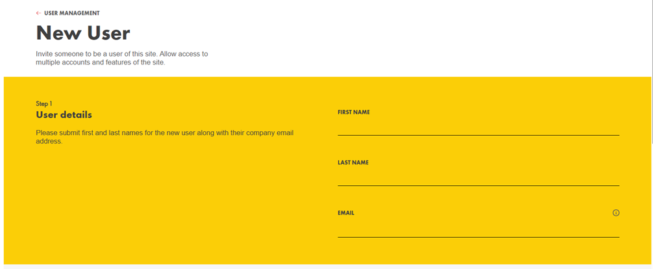Image resolution: width=653 pixels, height=269 pixels.
Task: Click the EMAIL field label
Action: (346, 212)
